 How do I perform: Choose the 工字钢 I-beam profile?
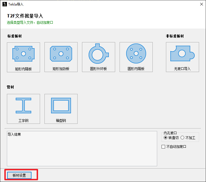pos(23,109)
